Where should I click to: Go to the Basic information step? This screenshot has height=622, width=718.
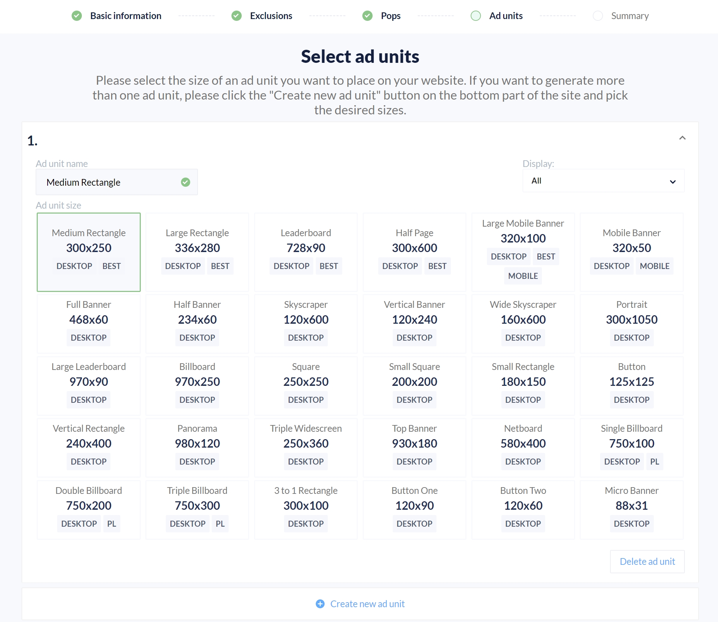click(x=126, y=16)
